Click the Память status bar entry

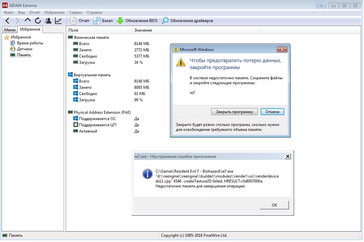(x=13, y=236)
